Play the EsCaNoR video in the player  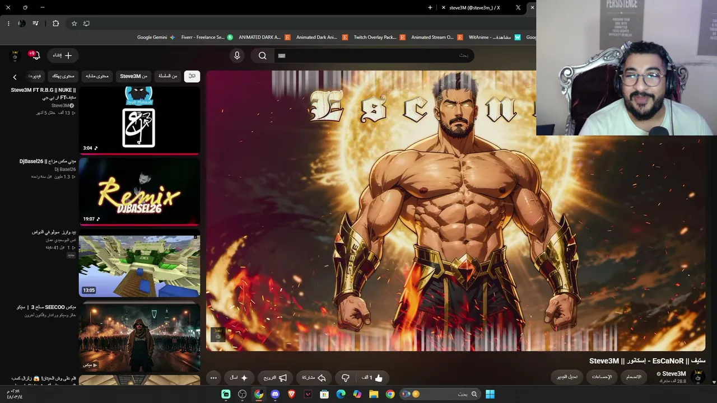[455, 210]
